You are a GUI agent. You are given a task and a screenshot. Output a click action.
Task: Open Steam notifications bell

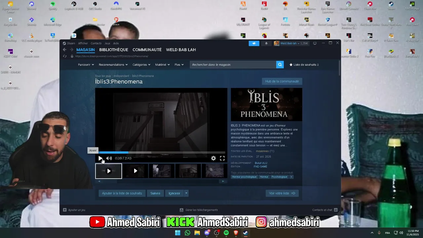point(266,43)
